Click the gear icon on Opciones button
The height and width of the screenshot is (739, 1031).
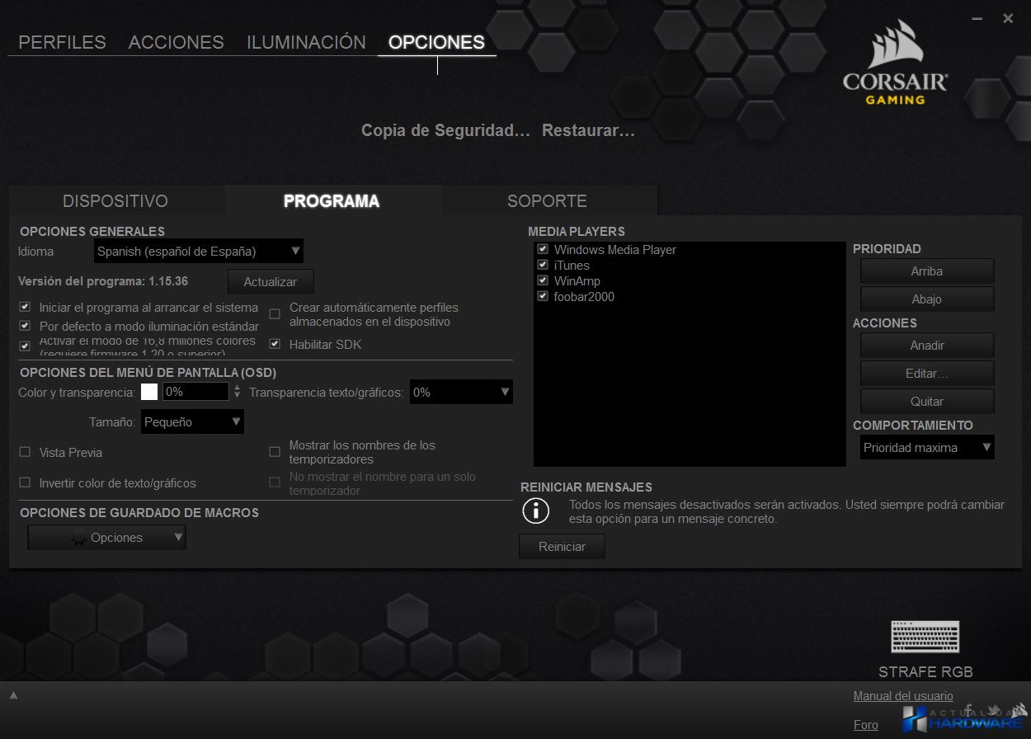(x=79, y=538)
